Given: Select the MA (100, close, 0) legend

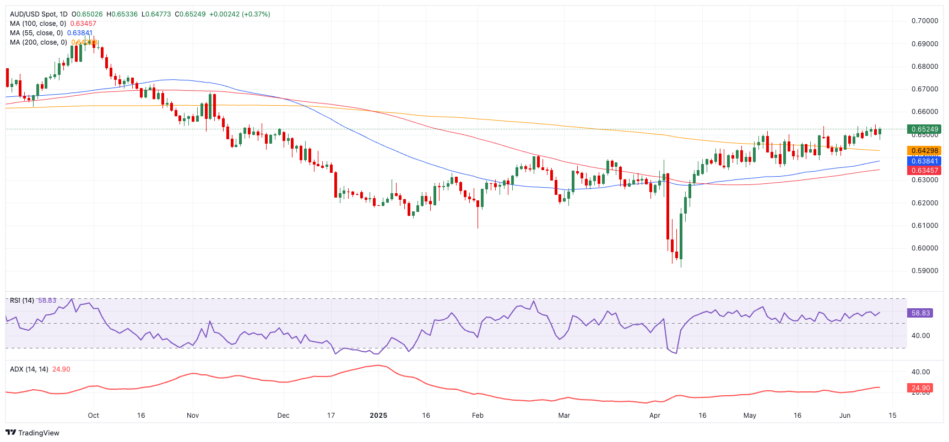Looking at the screenshot, I should (38, 24).
